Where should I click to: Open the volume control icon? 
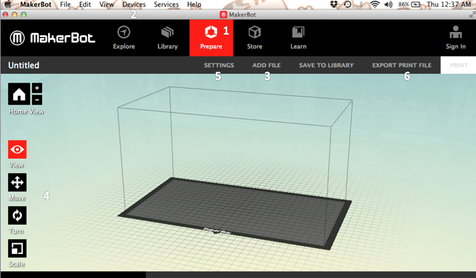[x=389, y=4]
